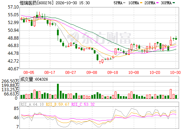184x129 pixels.
Task: Click the green 30PMA legend color dash
Action: (x=174, y=3)
